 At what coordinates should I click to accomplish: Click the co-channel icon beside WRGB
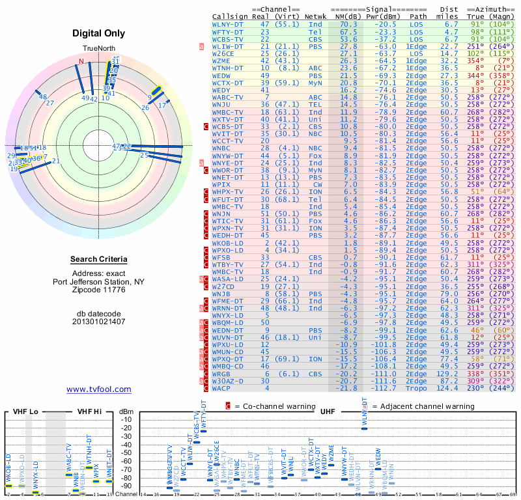[206, 374]
